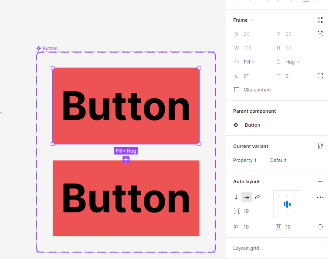Select the Button component set label
Viewport: 329px width, 259px height.
coord(50,48)
